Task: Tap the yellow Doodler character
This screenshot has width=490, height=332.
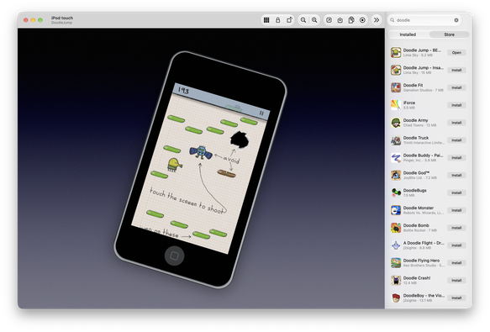Action: point(175,165)
